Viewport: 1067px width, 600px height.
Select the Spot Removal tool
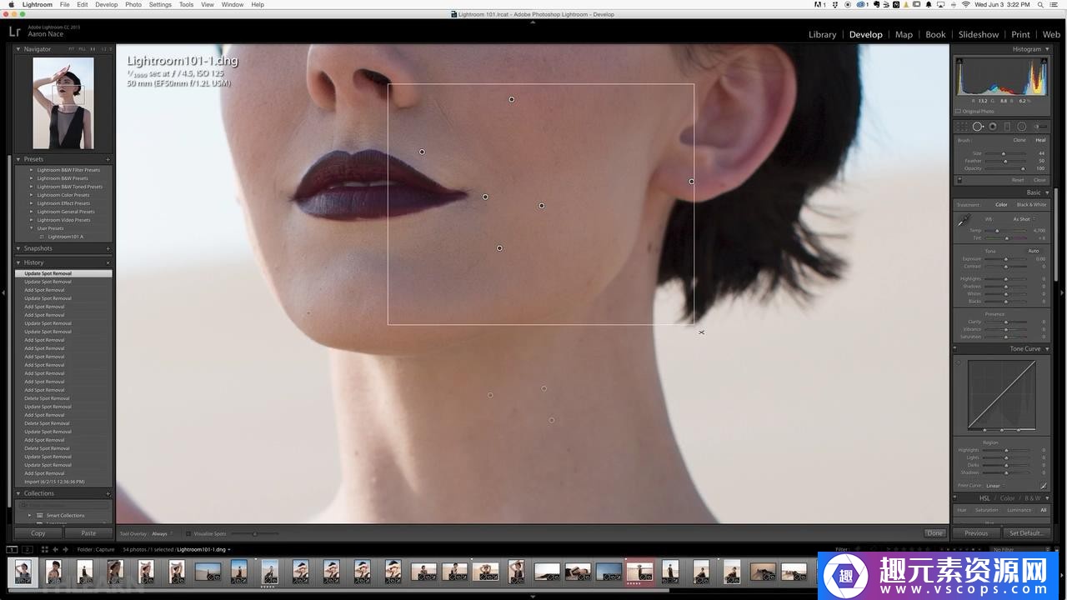pos(978,127)
